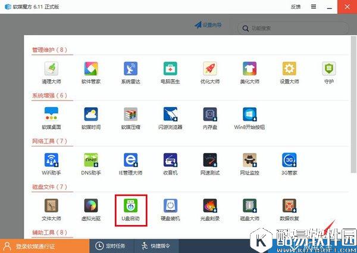Open 内存盘 RAM disk icon

pyautogui.click(x=210, y=114)
